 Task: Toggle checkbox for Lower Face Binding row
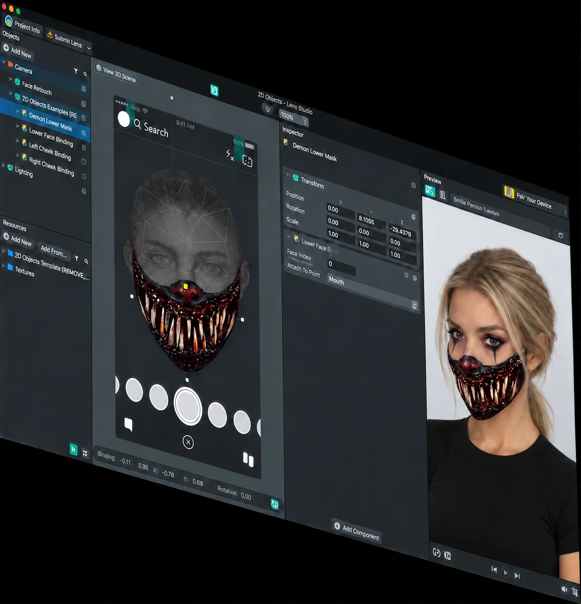point(84,147)
